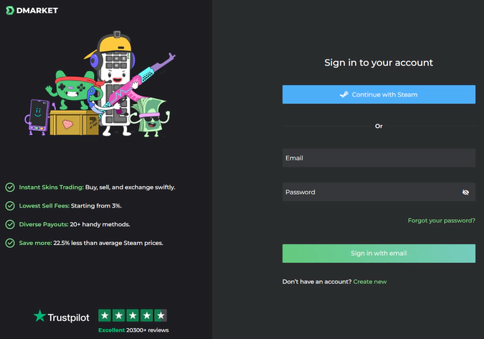This screenshot has width=484, height=339.
Task: Sign in with email button
Action: tap(379, 254)
